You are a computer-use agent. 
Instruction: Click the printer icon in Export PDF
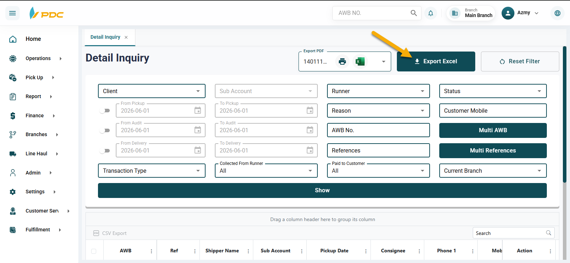click(342, 61)
